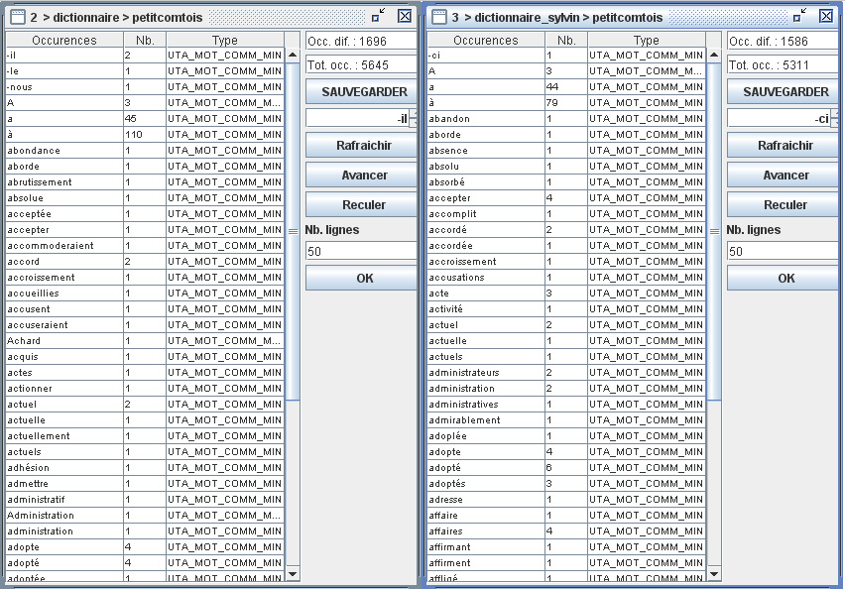Image resolution: width=845 pixels, height=589 pixels.
Task: Click the frame icon of dictionnaire_sylvin window
Action: click(438, 16)
